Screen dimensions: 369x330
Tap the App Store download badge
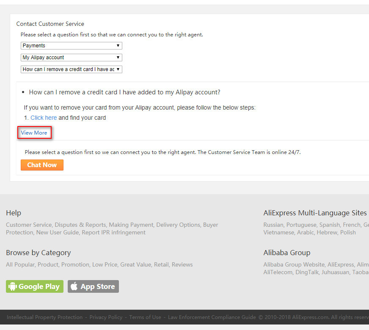pos(93,286)
